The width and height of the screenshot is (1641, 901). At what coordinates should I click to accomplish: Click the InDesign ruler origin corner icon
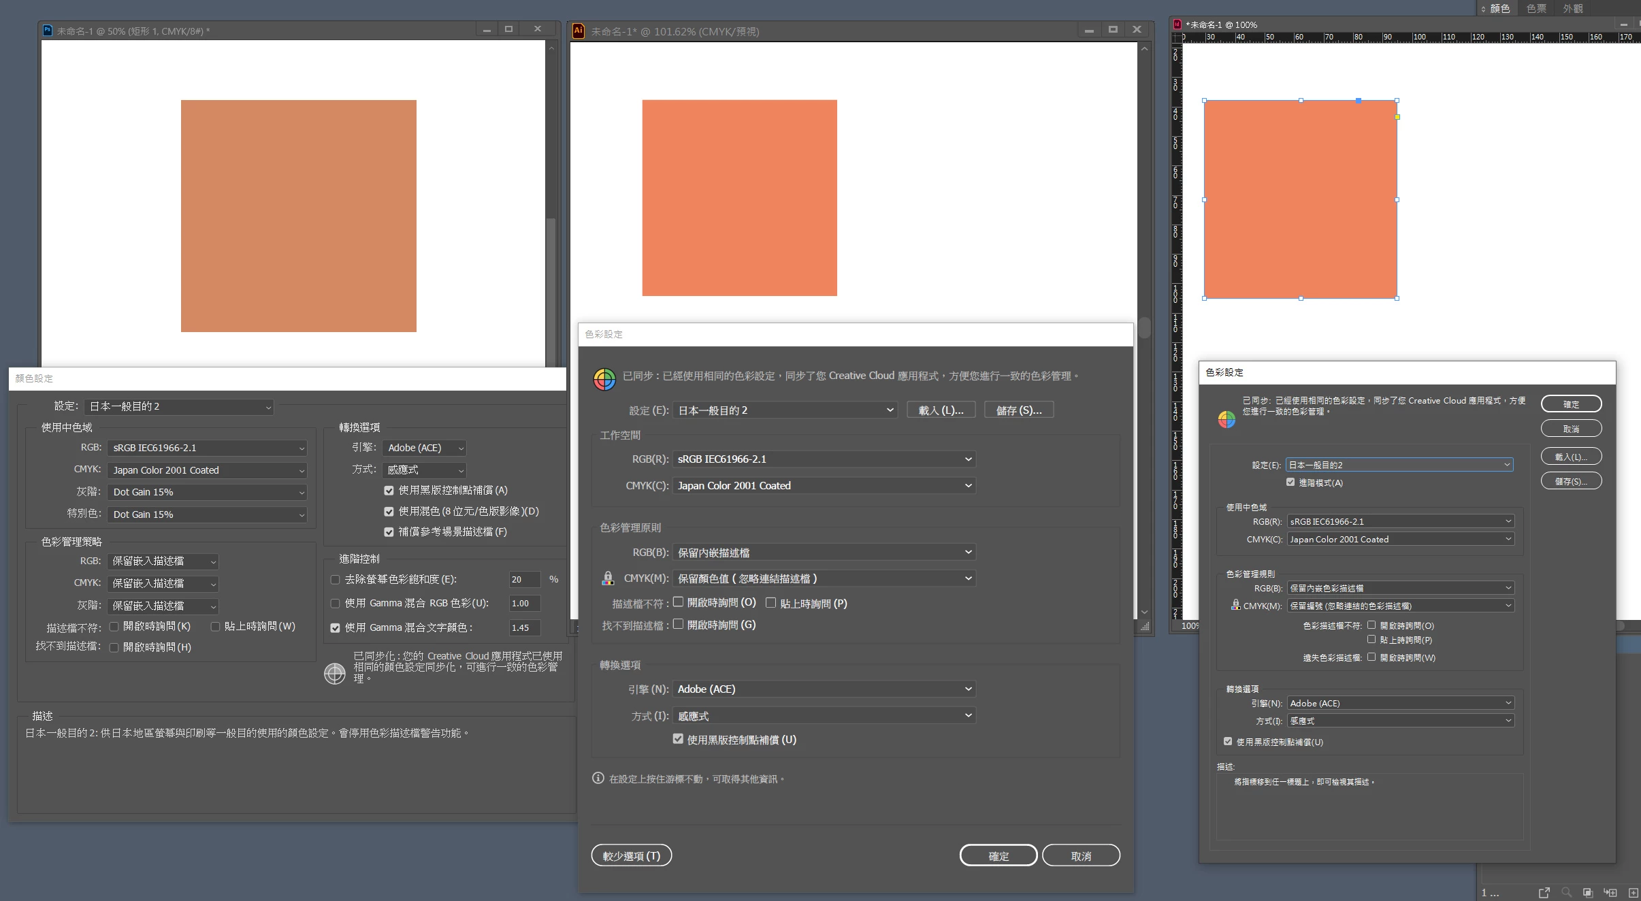click(1175, 37)
